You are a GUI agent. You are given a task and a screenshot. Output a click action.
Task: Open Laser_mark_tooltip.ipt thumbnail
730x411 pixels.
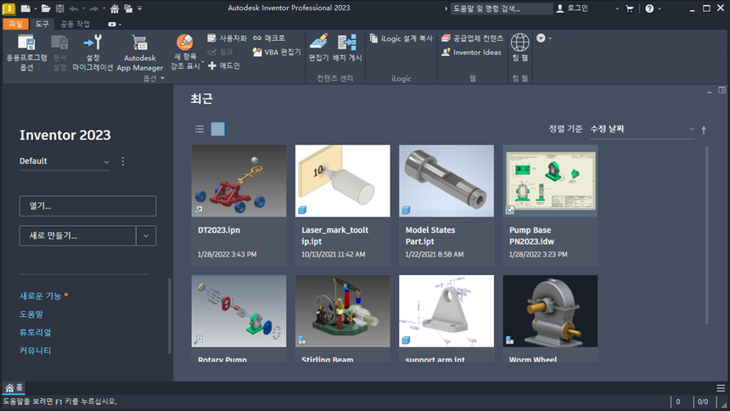coord(343,181)
